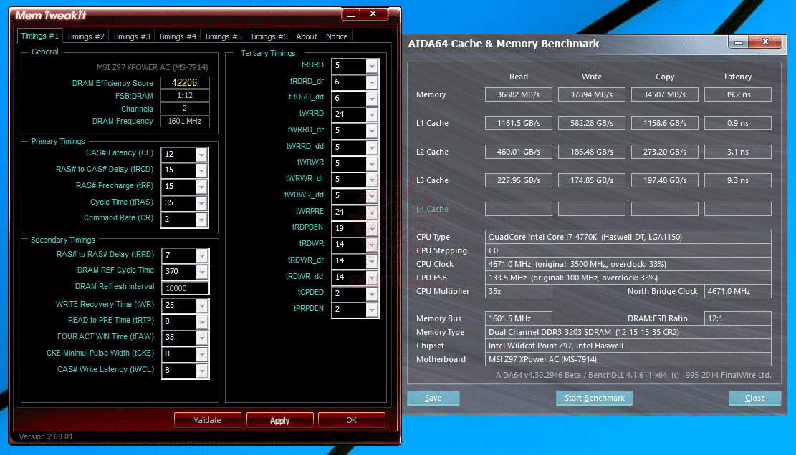Open the RAS# to RAS# Delay (tRRD) dropdown

point(202,255)
